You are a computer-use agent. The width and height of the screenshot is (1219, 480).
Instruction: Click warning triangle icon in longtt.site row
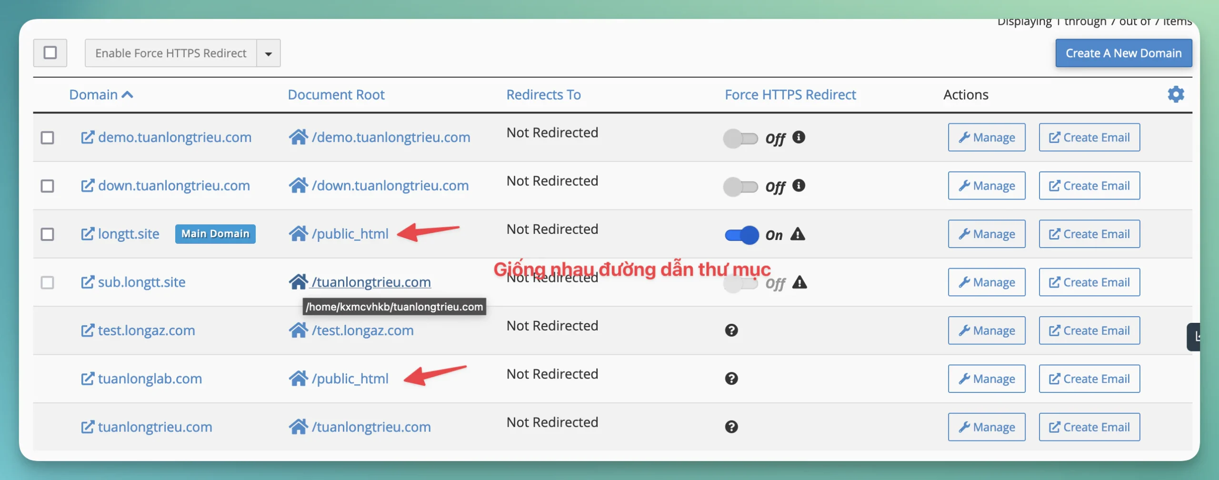click(x=798, y=234)
